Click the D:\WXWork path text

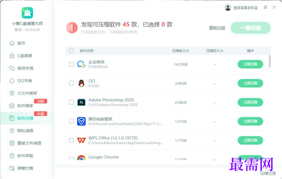[98, 67]
